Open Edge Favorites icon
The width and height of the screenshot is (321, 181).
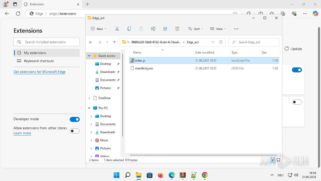(x=272, y=14)
